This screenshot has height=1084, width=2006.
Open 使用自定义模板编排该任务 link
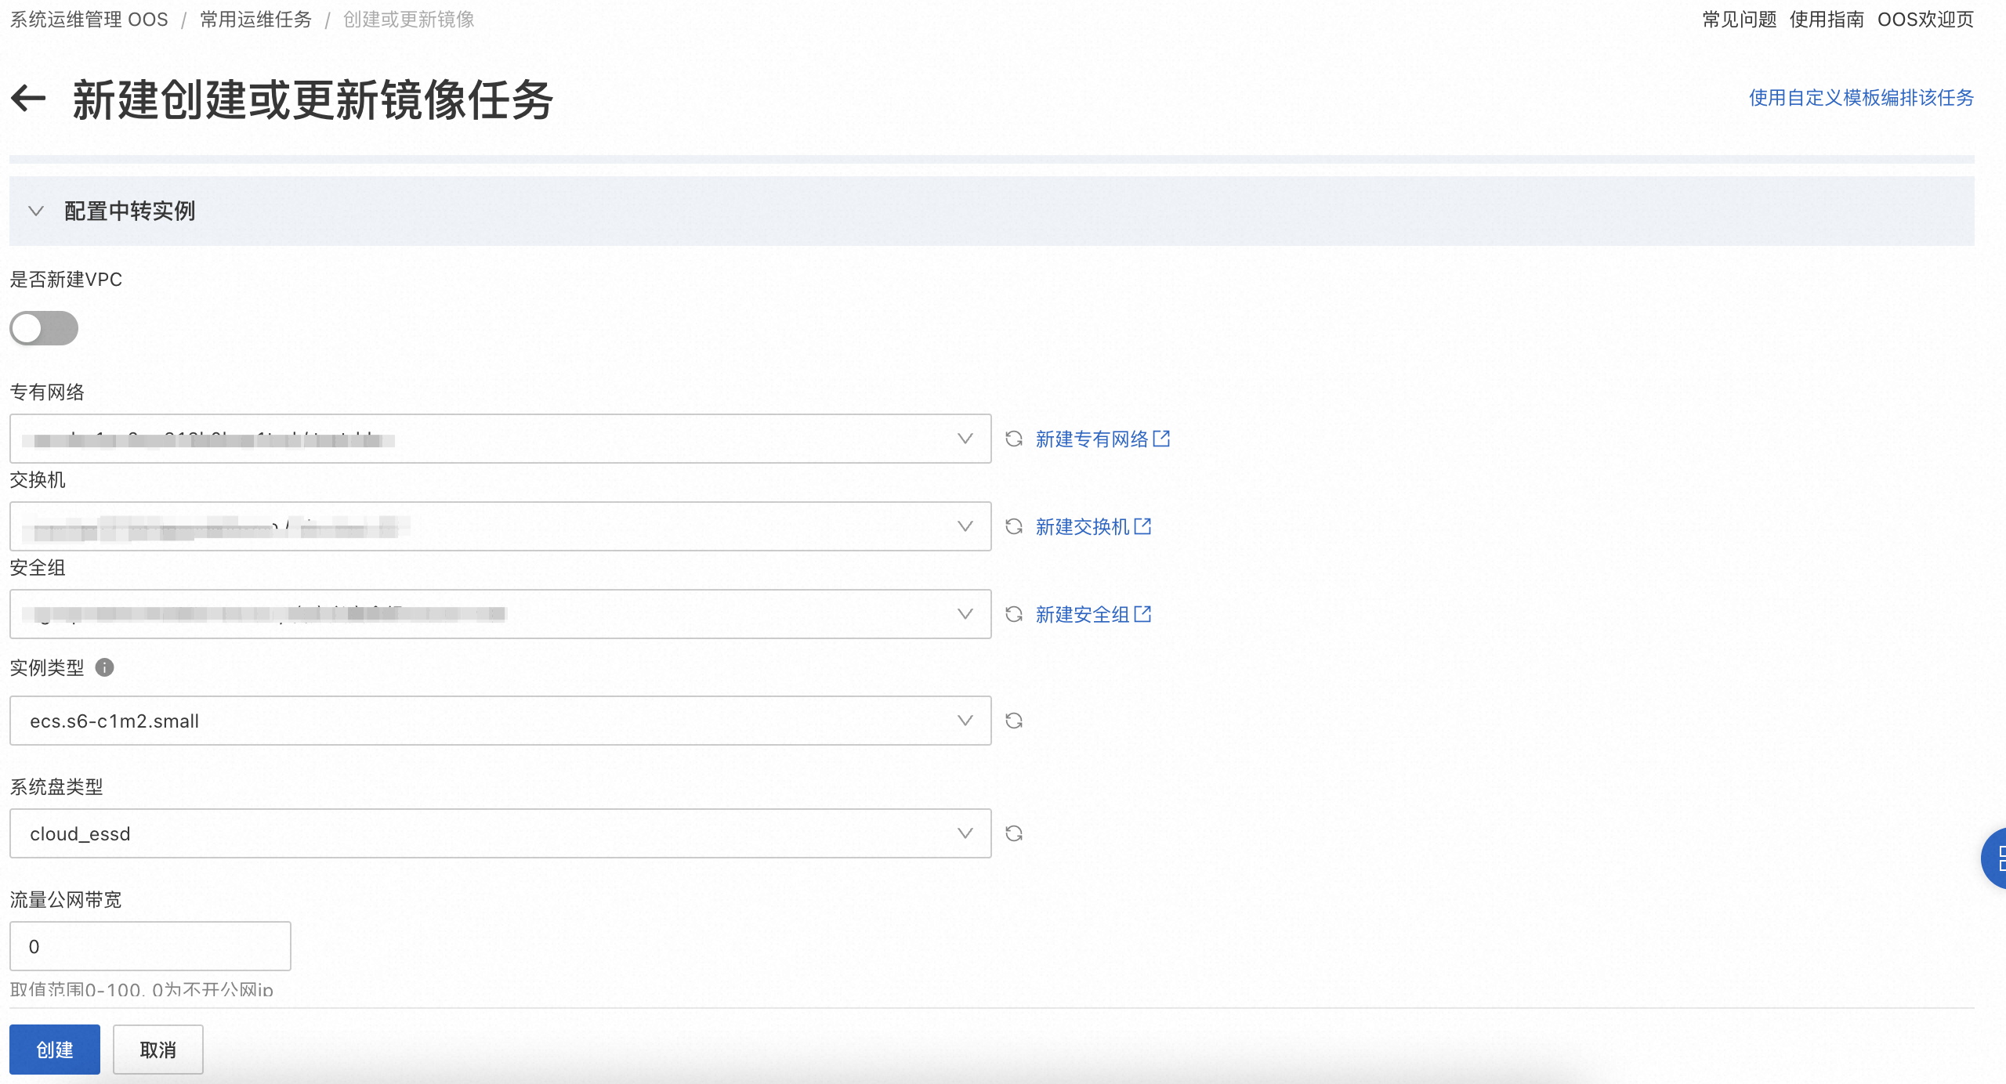pyautogui.click(x=1861, y=98)
